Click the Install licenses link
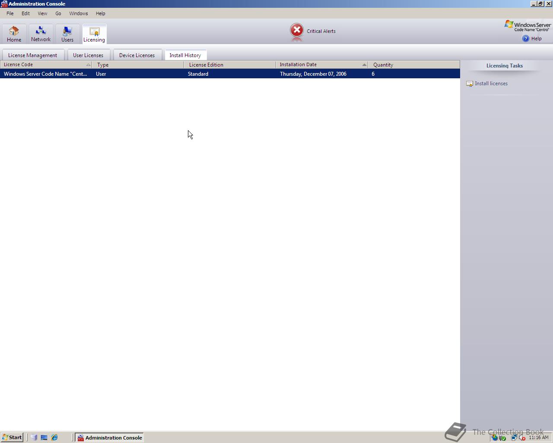The width and height of the screenshot is (553, 443). (x=491, y=83)
